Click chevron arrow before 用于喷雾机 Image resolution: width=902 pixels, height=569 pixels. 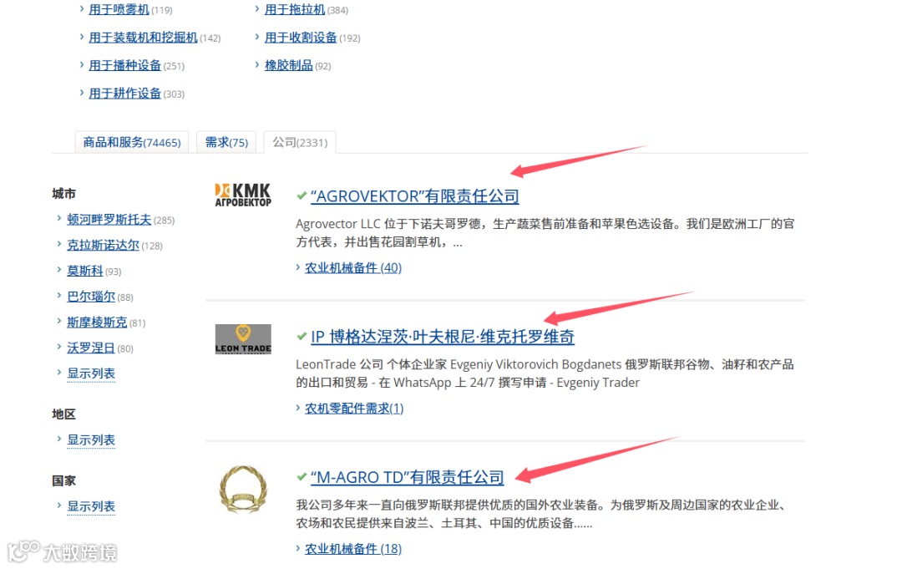[82, 8]
